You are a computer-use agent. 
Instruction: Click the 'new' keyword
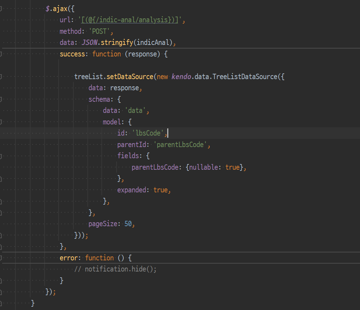[162, 77]
